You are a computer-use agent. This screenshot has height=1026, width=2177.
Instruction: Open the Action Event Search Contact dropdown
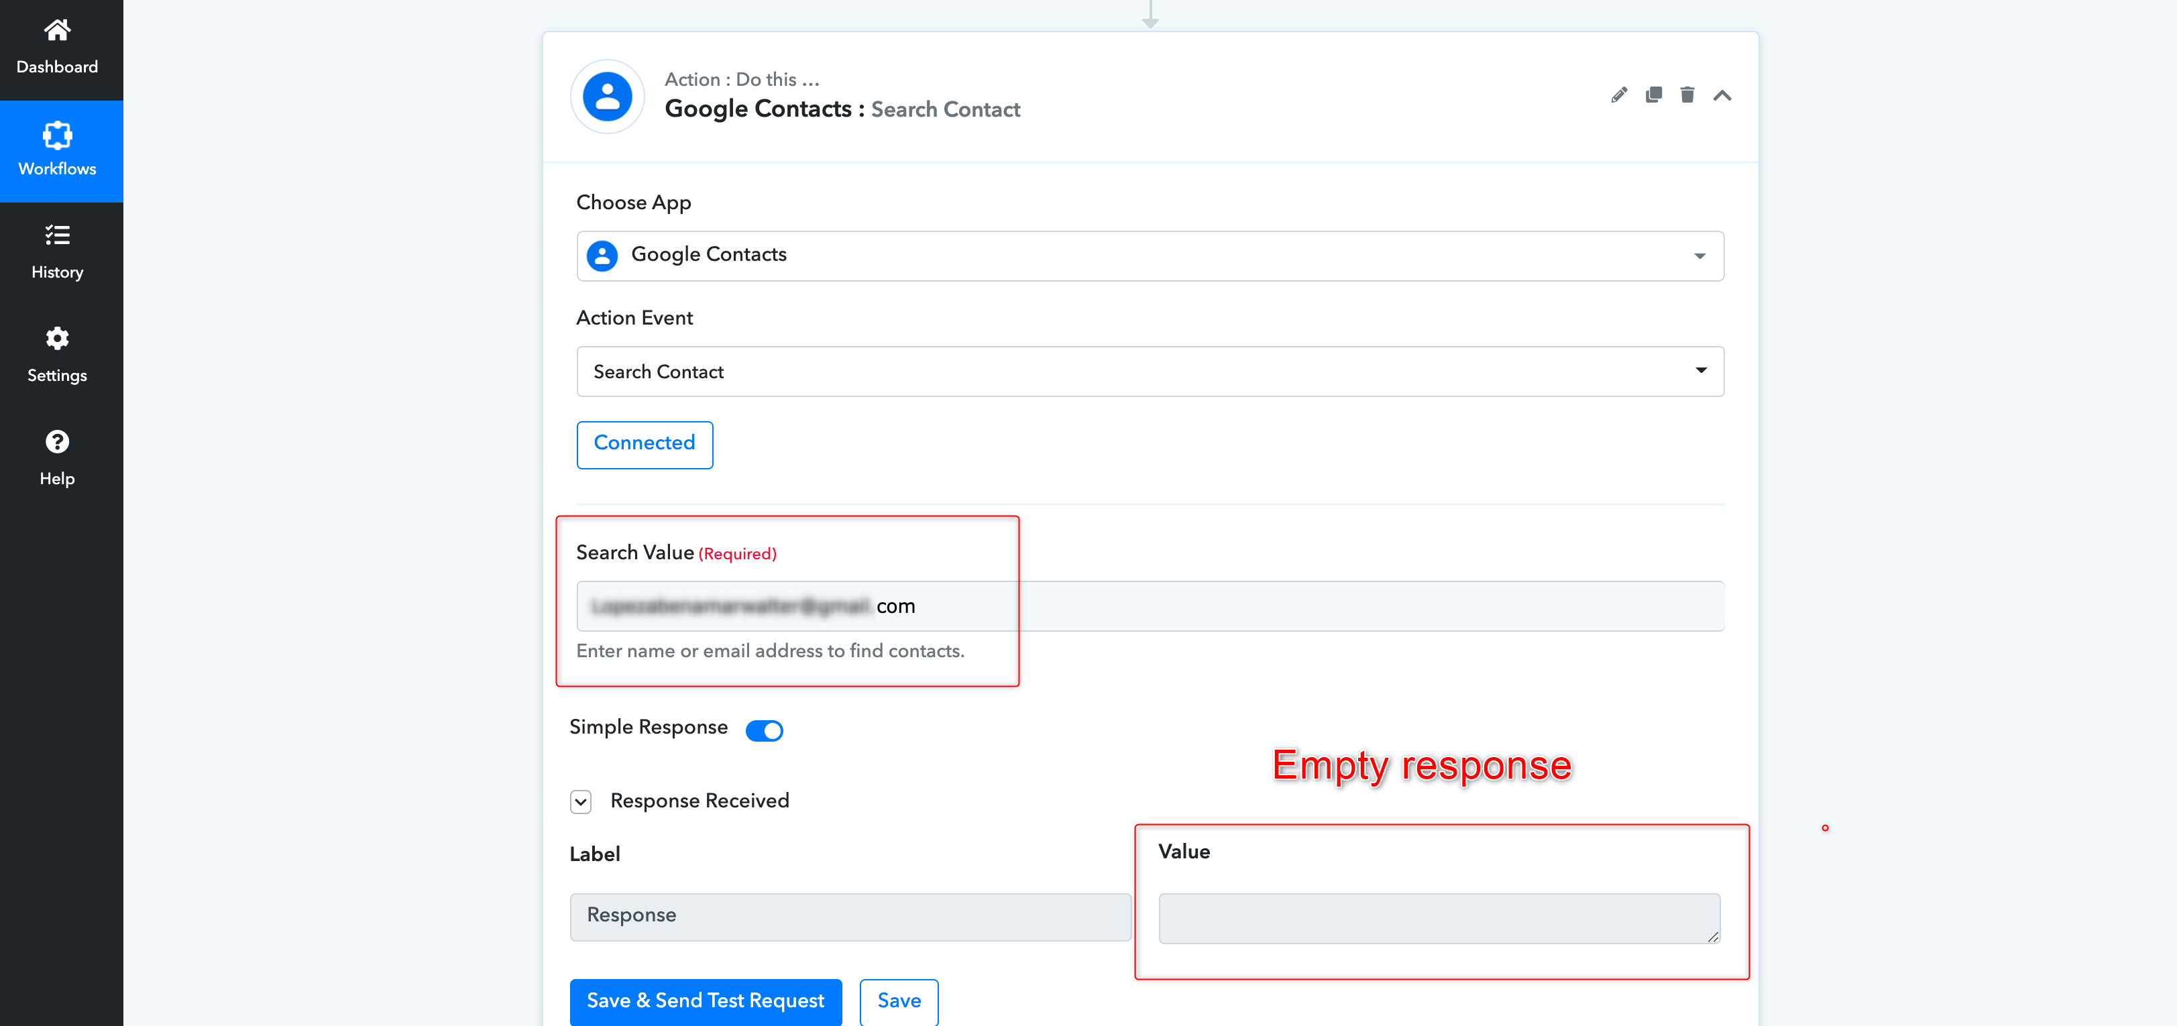coord(1150,371)
